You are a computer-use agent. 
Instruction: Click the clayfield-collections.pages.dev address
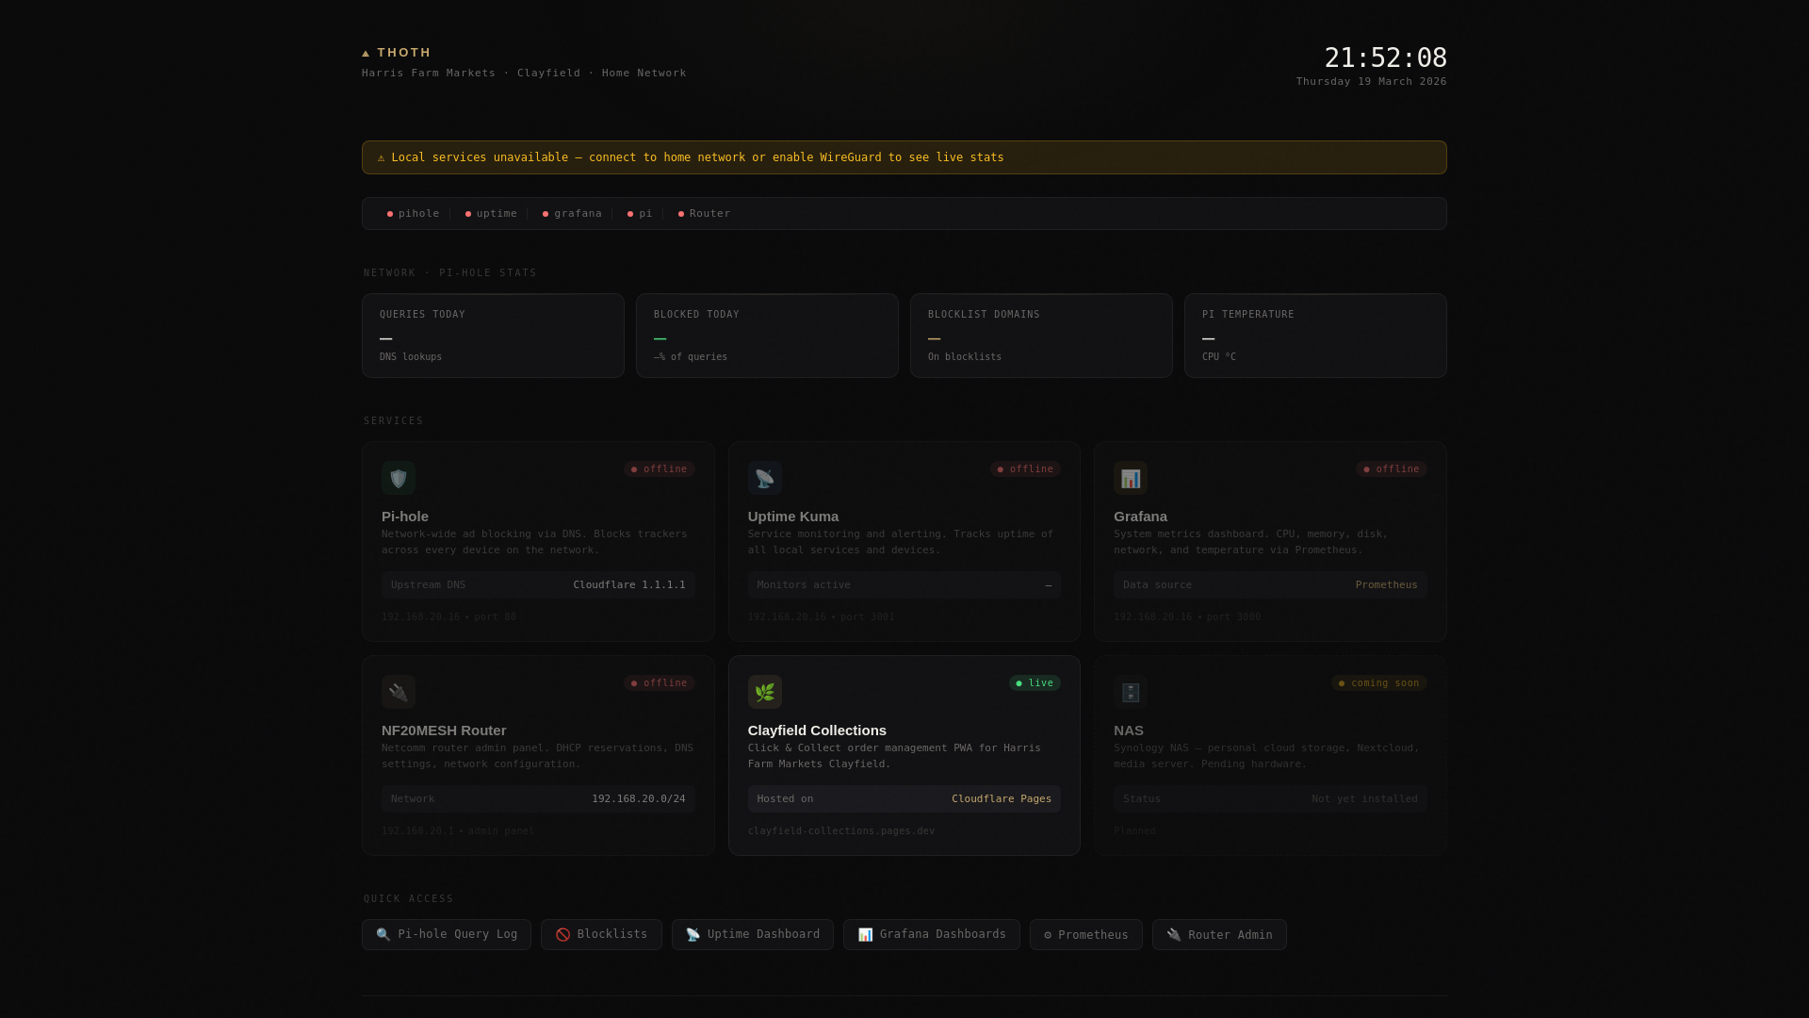[841, 831]
